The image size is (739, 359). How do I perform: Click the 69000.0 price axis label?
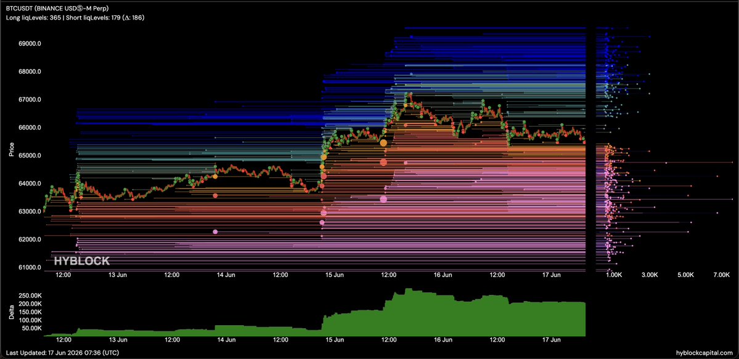click(30, 44)
